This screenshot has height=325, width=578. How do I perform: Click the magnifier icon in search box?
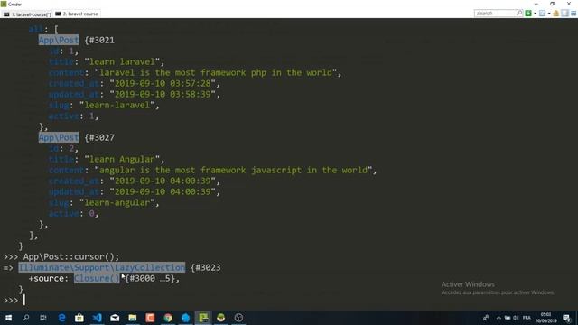click(519, 14)
